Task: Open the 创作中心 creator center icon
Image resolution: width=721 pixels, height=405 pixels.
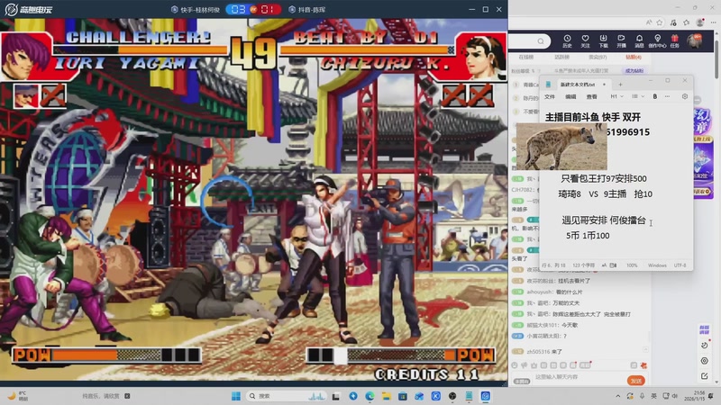Action: tap(658, 40)
